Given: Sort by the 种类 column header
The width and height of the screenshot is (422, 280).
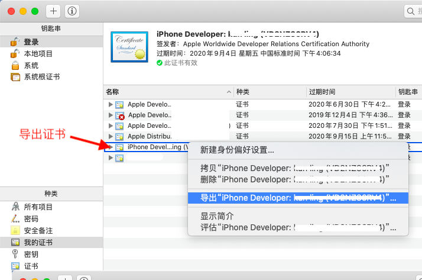Looking at the screenshot, I should click(270, 92).
